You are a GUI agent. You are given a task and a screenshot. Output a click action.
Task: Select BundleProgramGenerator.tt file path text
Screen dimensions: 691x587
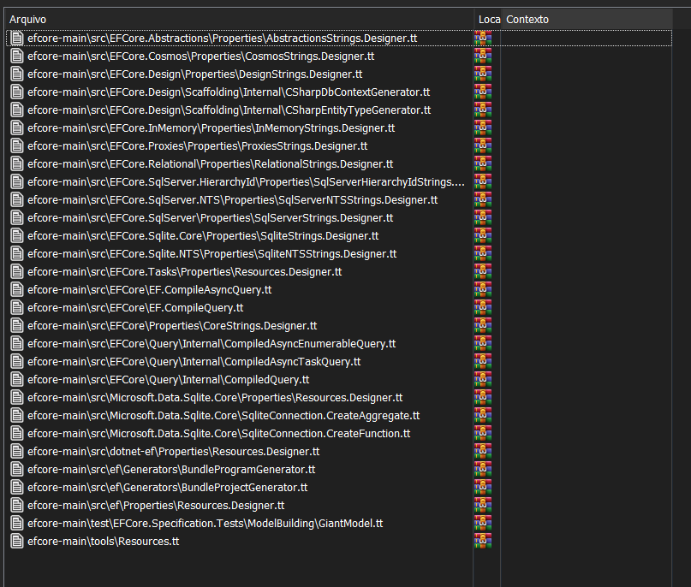(x=171, y=470)
